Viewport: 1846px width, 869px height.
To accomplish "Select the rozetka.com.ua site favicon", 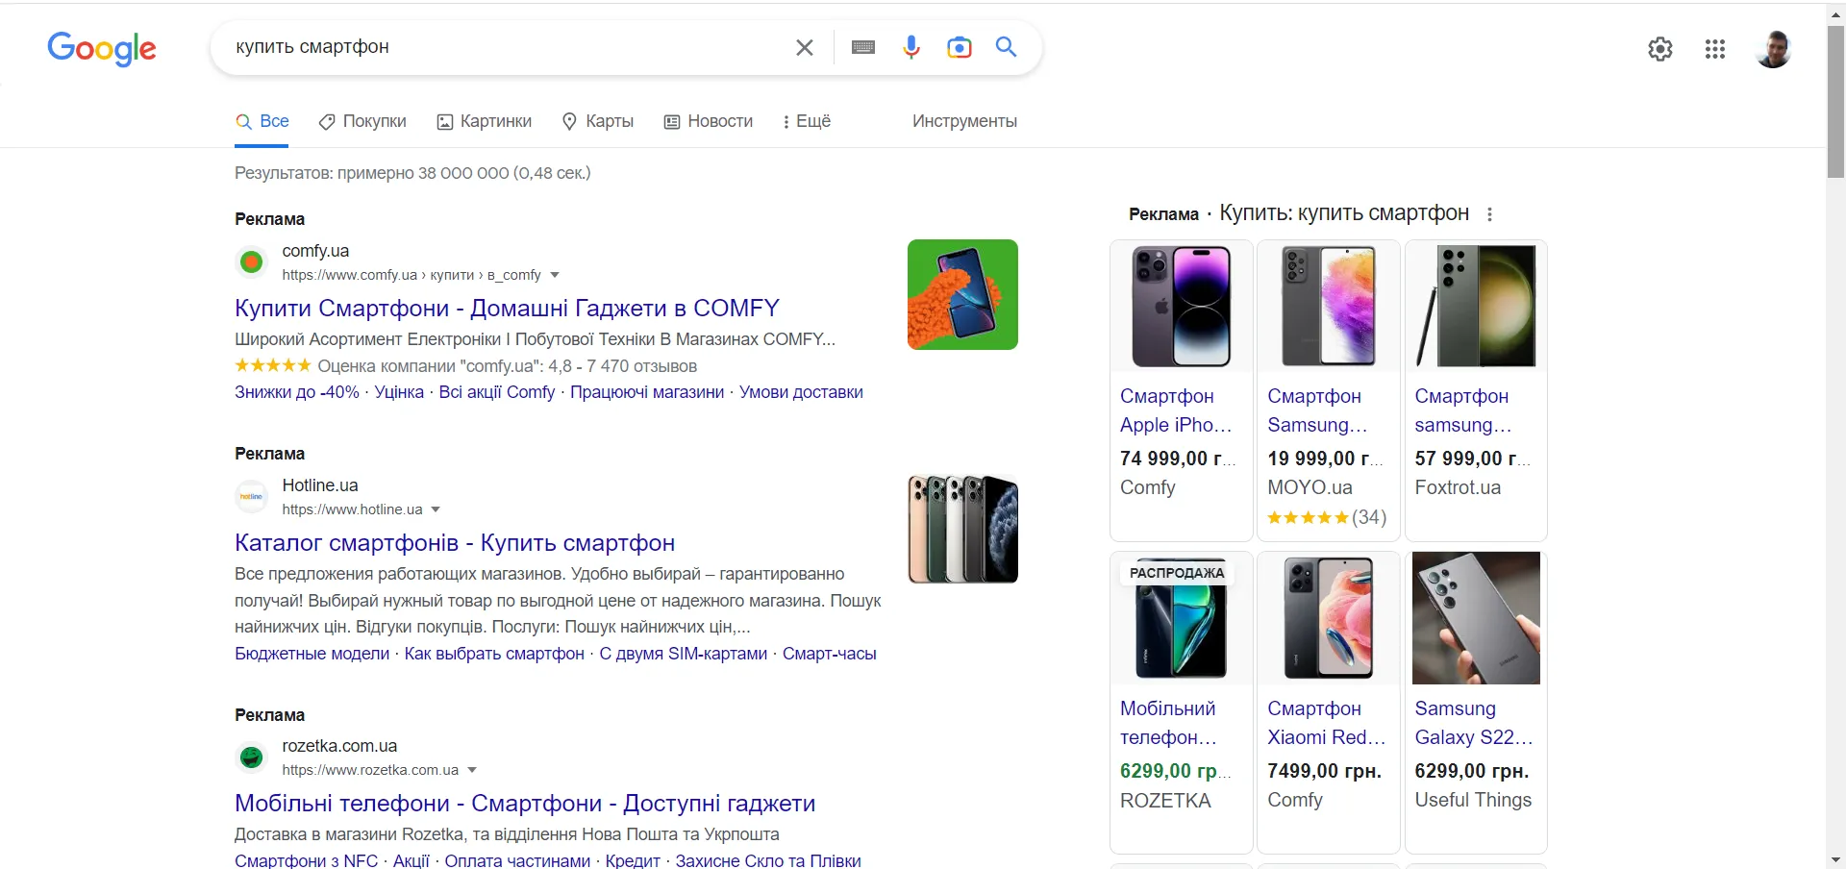I will point(251,757).
